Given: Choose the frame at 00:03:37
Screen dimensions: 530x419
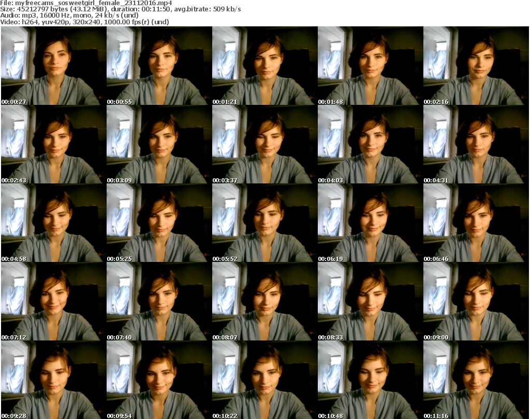Looking at the screenshot, I should [x=264, y=144].
